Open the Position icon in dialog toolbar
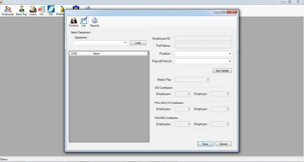 point(74,22)
